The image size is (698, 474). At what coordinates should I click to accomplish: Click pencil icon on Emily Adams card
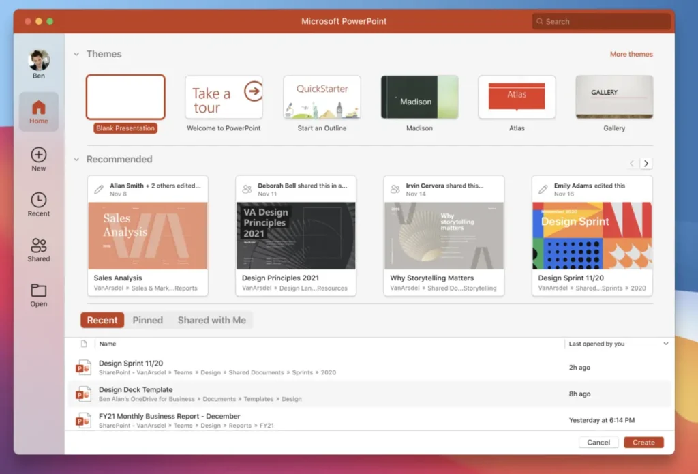point(543,190)
